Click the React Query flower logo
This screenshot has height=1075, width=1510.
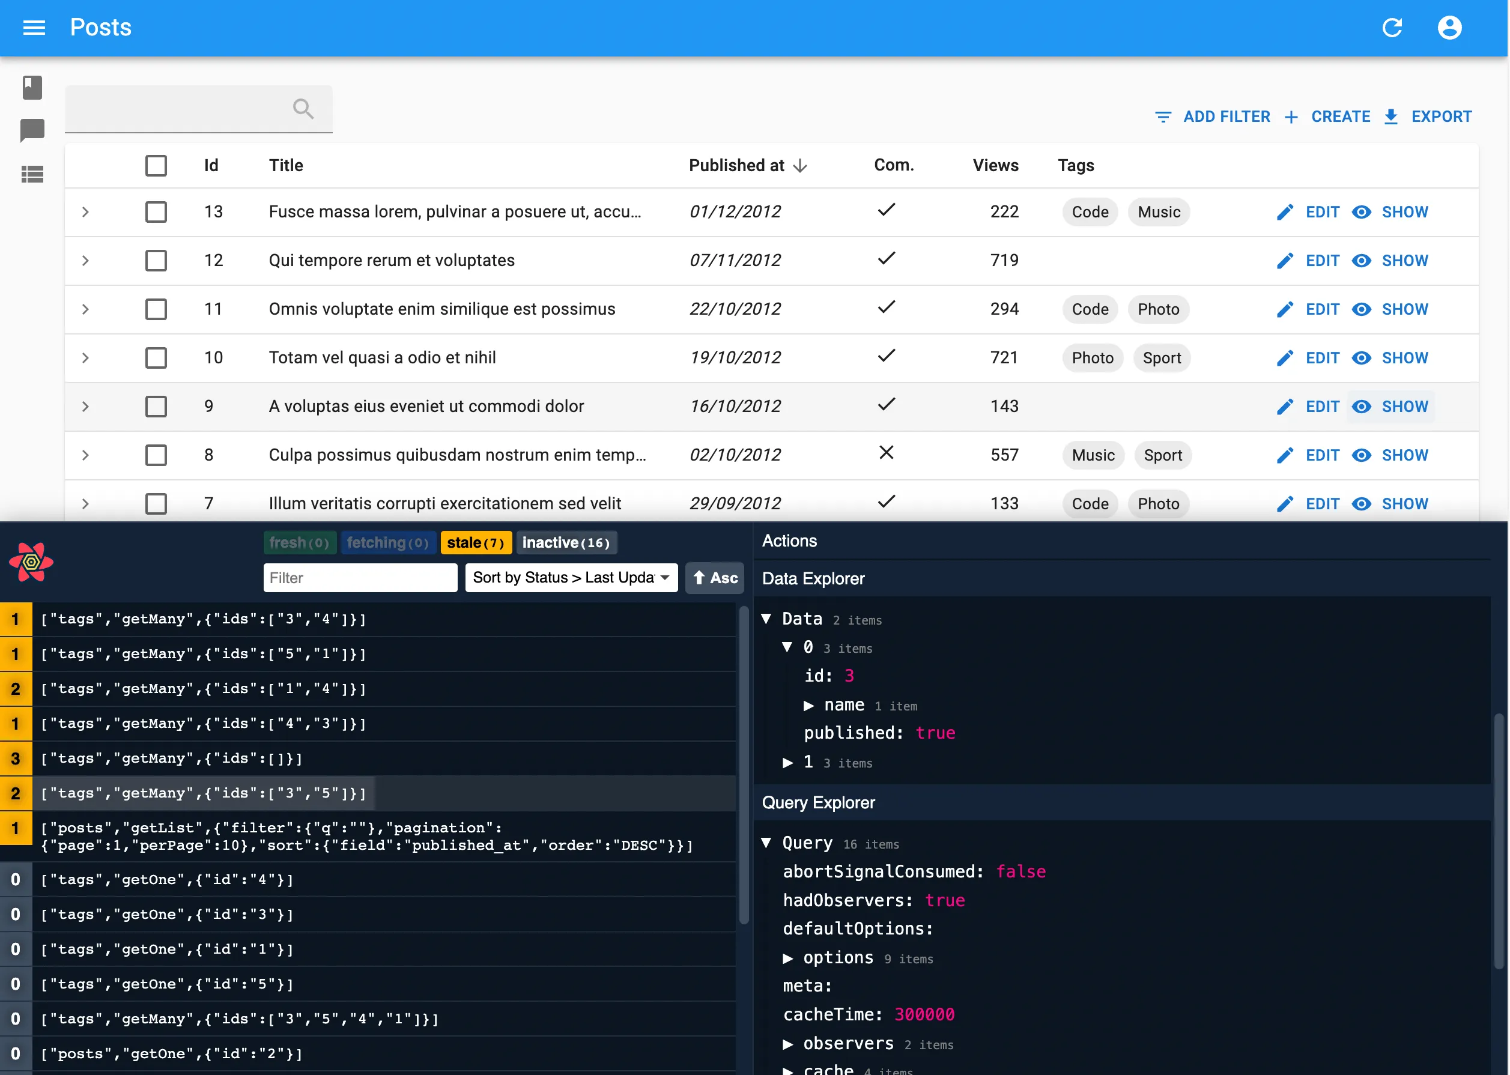tap(31, 562)
